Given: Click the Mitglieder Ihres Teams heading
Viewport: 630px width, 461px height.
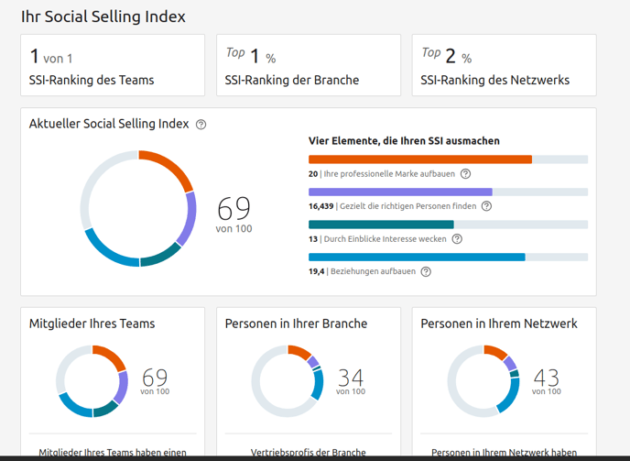Looking at the screenshot, I should click(92, 324).
